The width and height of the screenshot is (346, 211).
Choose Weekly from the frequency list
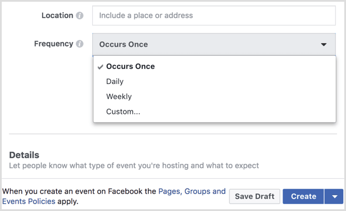pyautogui.click(x=119, y=97)
